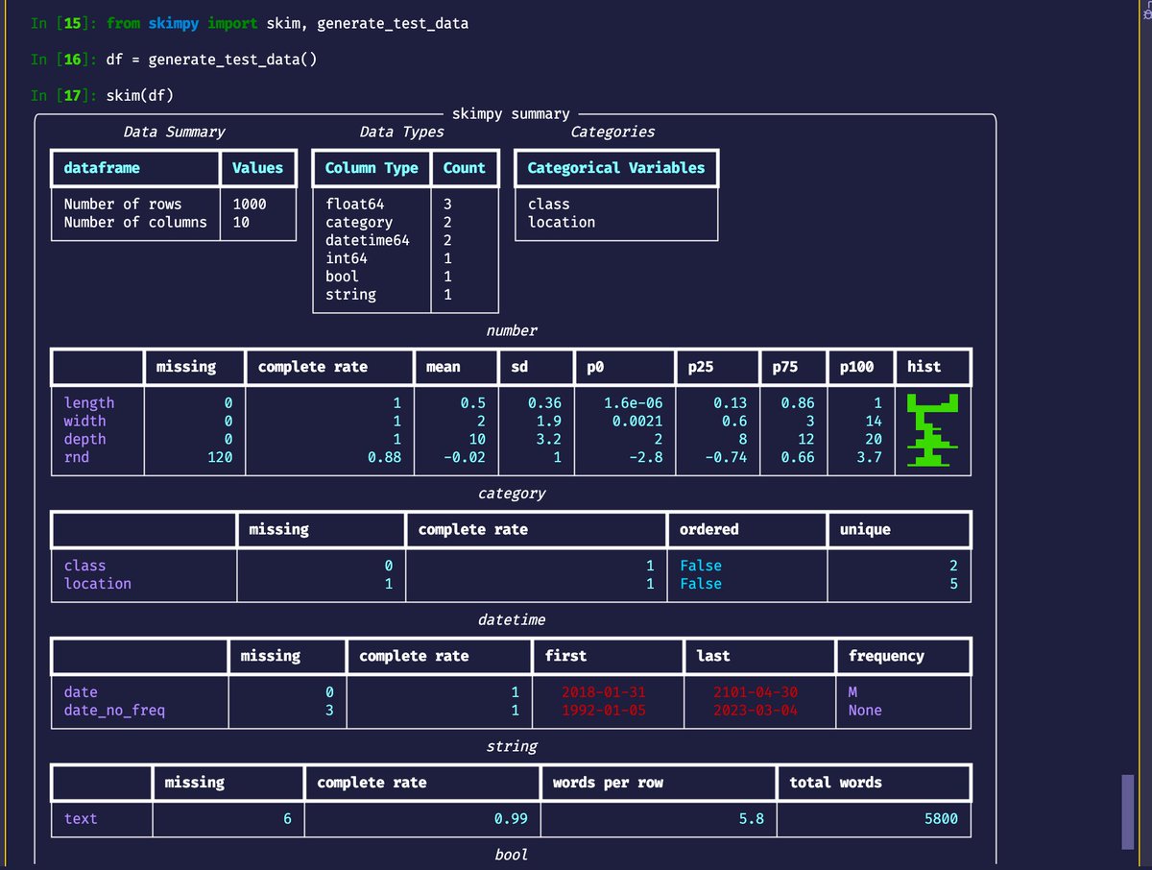Click the 'words per row' header

(x=608, y=783)
